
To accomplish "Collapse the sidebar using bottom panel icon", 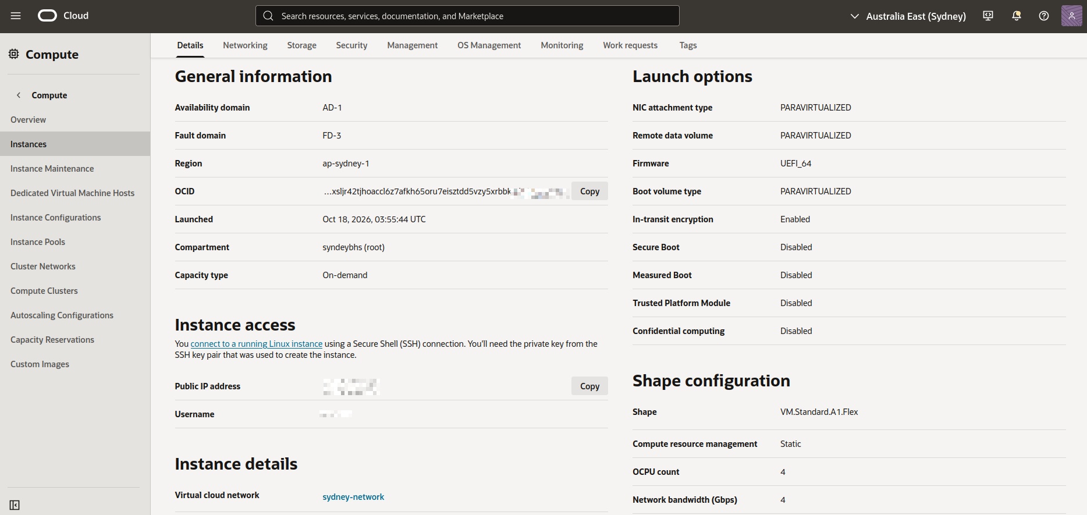I will pos(15,505).
